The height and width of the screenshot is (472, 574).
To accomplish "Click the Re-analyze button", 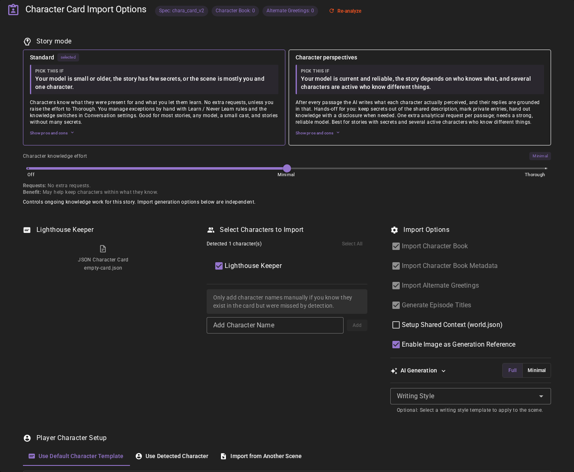I will 345,11.
